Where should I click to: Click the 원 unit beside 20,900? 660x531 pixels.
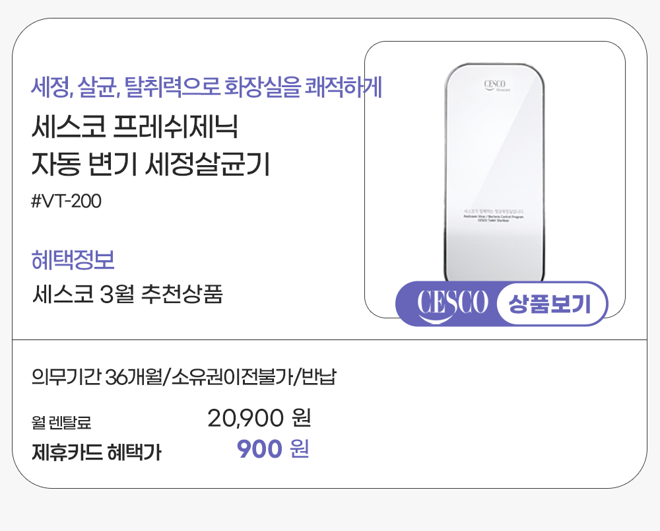(x=300, y=418)
